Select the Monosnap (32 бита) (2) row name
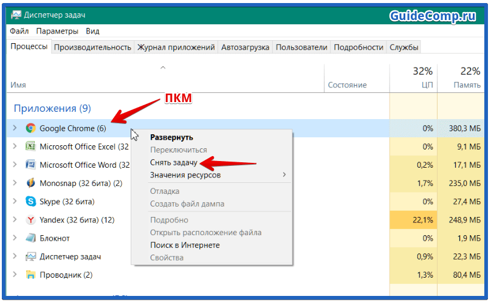Viewport: 491px width, 302px height. coord(81,184)
